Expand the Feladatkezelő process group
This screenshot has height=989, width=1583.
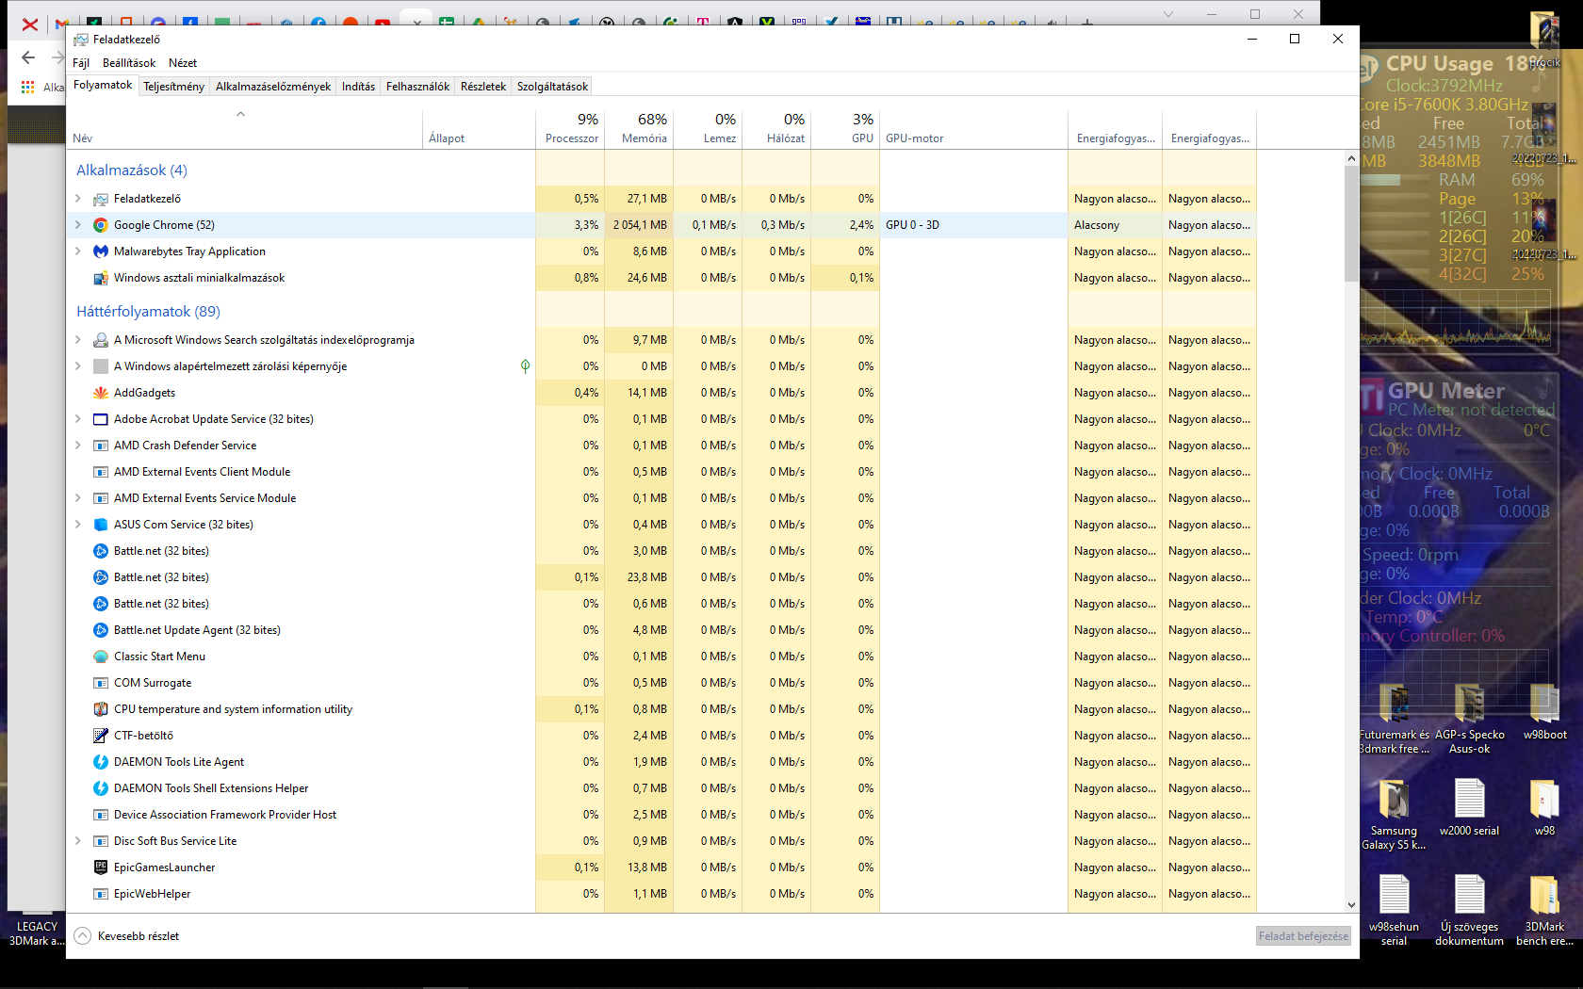coord(78,199)
